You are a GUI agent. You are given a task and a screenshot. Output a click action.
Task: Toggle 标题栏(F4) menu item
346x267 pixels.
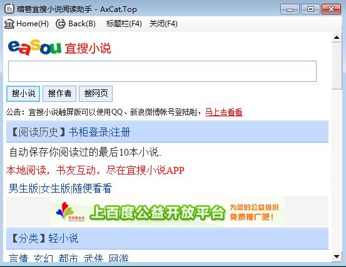[124, 24]
